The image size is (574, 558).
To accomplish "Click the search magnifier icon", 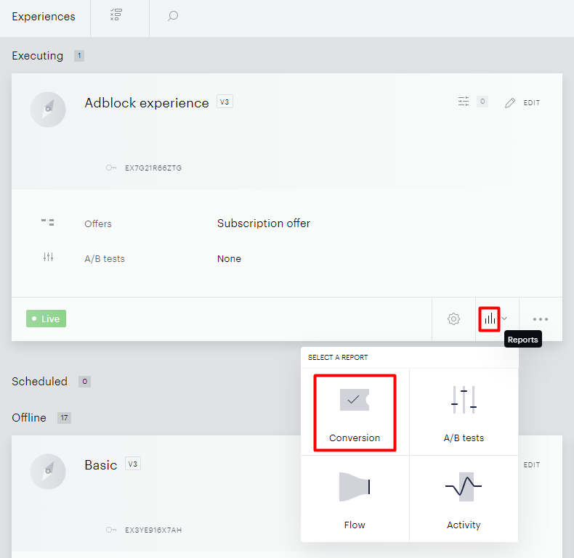I will click(173, 16).
